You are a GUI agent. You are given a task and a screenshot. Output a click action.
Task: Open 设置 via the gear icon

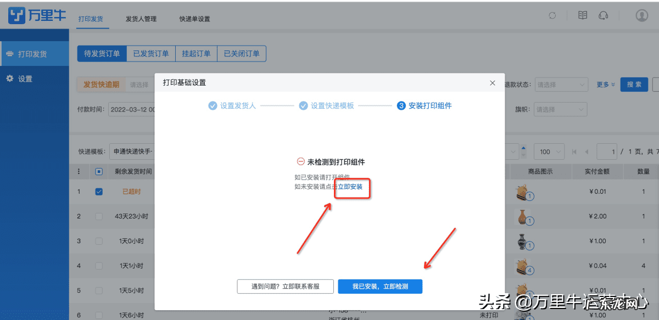[9, 78]
